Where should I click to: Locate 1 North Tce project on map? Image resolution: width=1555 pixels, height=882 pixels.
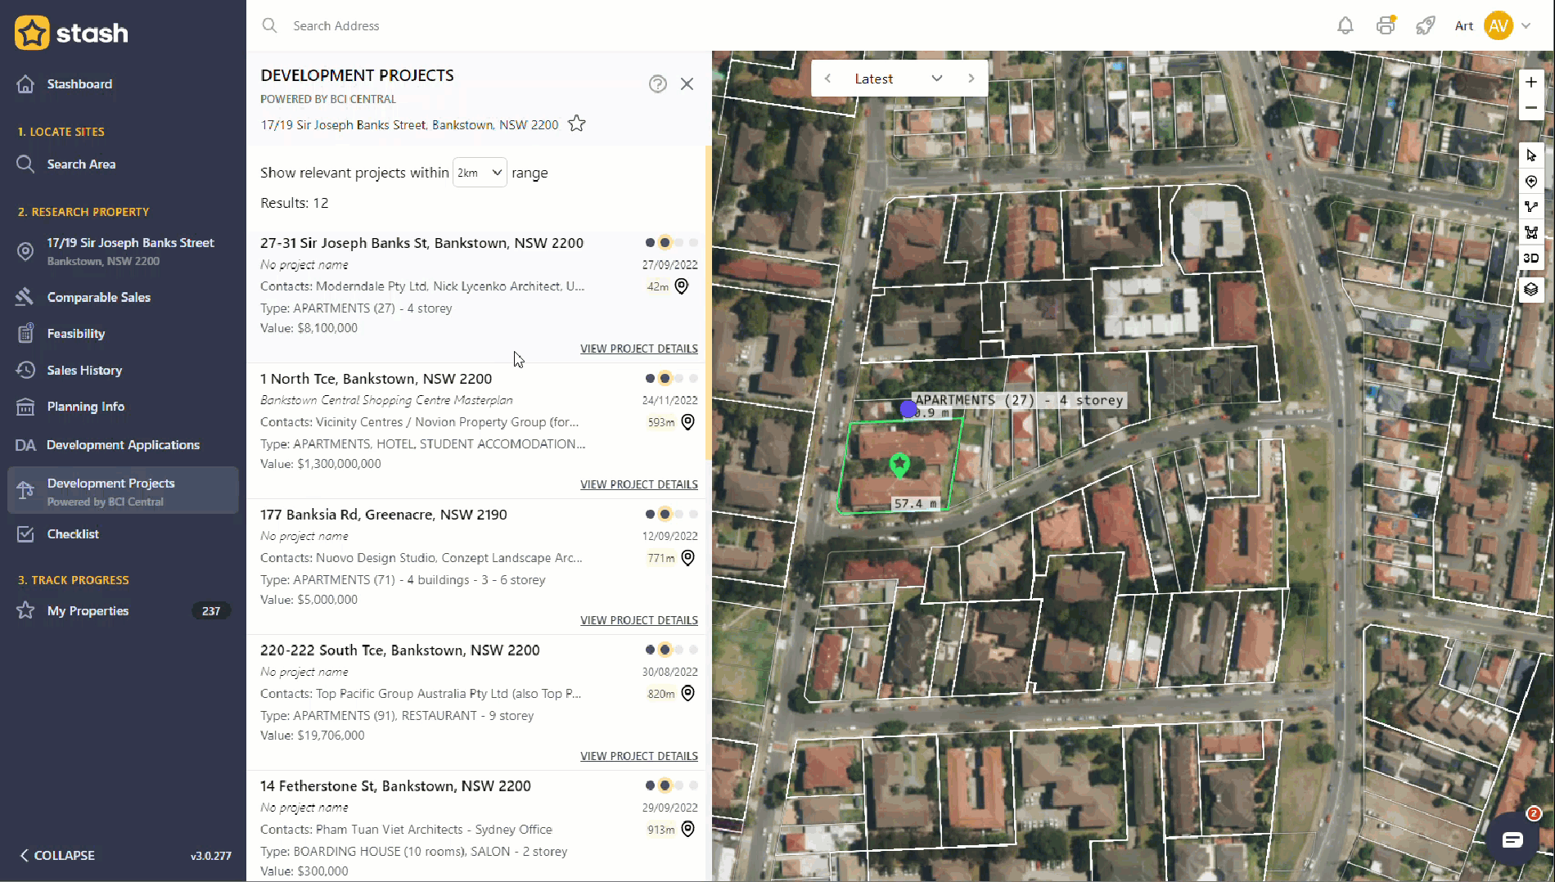[x=688, y=422]
